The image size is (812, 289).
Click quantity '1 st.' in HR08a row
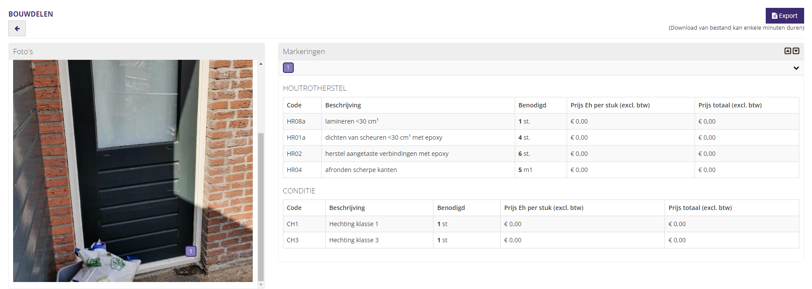click(x=524, y=121)
